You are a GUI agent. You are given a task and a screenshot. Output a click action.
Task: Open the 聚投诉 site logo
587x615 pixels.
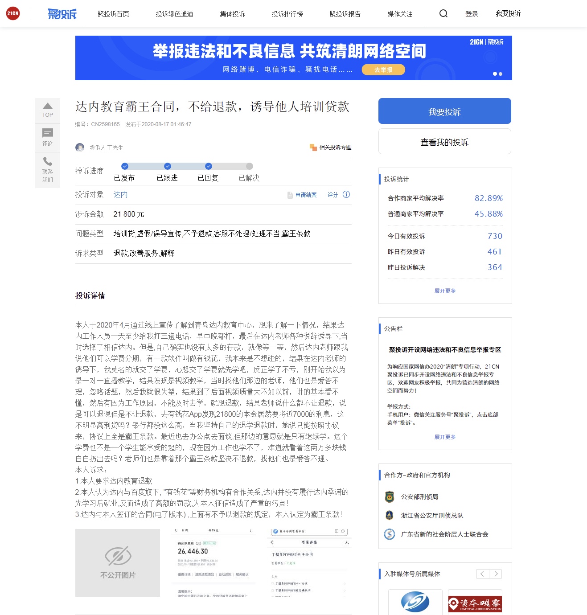[x=62, y=14]
